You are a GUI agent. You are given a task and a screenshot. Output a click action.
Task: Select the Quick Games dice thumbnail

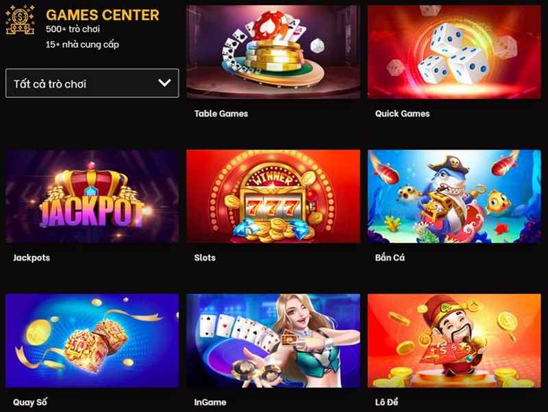(x=454, y=52)
